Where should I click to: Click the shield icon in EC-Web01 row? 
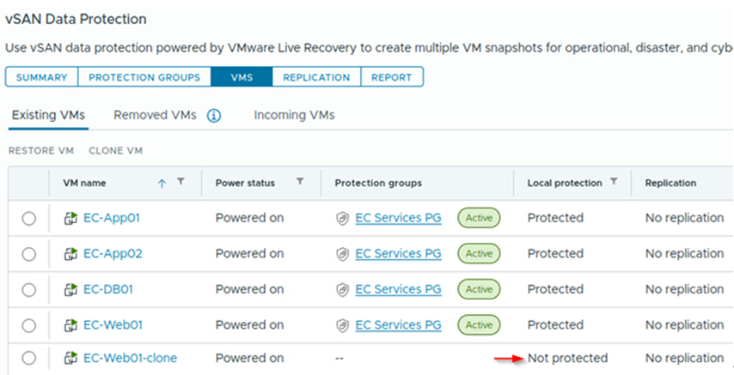click(342, 325)
